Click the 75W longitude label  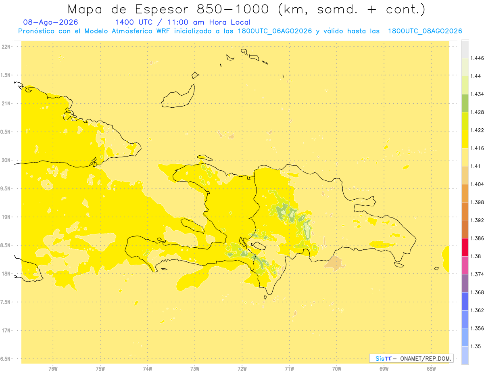click(100, 368)
